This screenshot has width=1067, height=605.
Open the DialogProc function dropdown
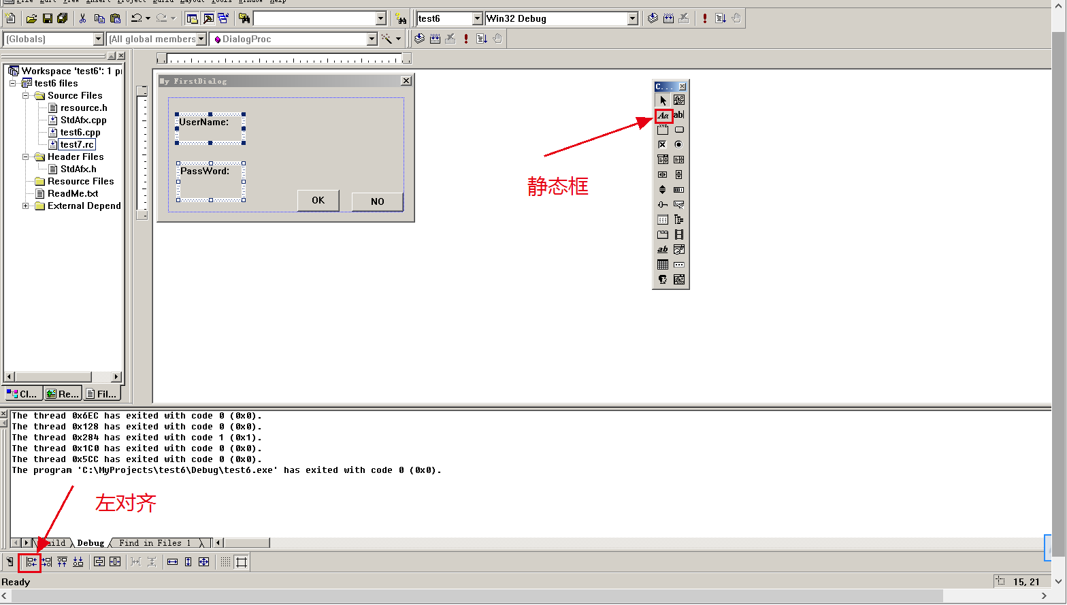[372, 39]
